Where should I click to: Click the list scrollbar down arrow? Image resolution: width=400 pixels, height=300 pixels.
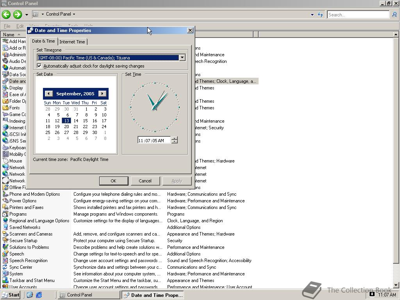[396, 285]
